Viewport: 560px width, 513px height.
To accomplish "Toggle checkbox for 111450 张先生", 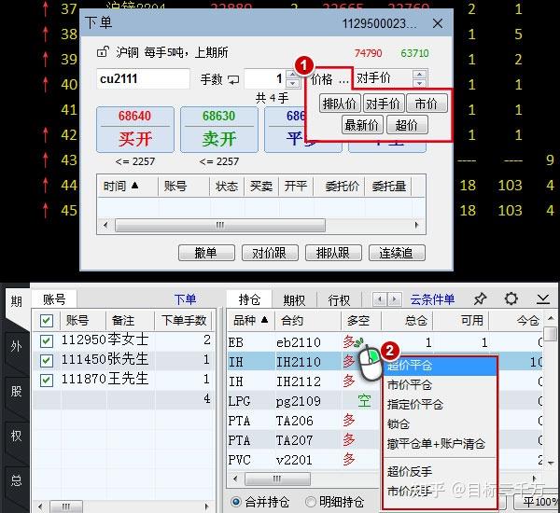I will [47, 360].
